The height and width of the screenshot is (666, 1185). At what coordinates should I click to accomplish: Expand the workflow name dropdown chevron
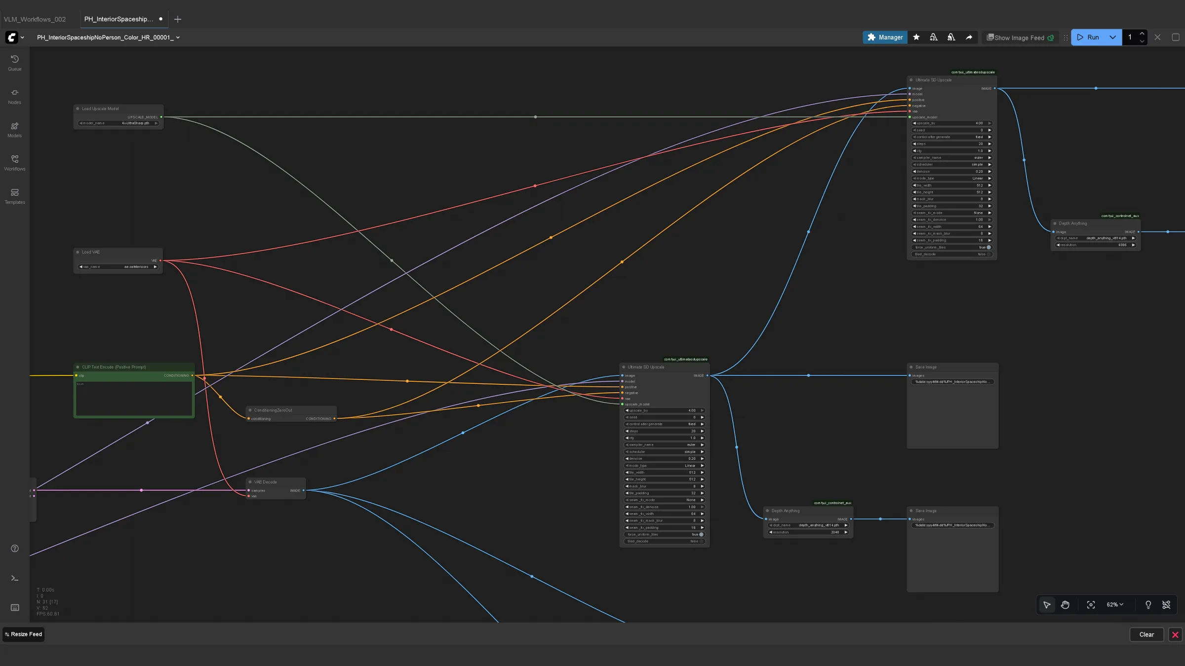[x=178, y=37]
